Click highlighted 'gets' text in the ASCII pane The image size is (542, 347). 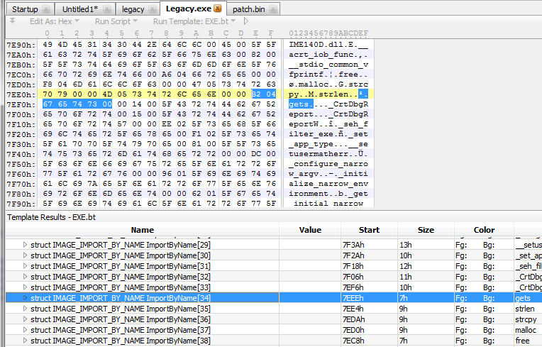pyautogui.click(x=299, y=104)
